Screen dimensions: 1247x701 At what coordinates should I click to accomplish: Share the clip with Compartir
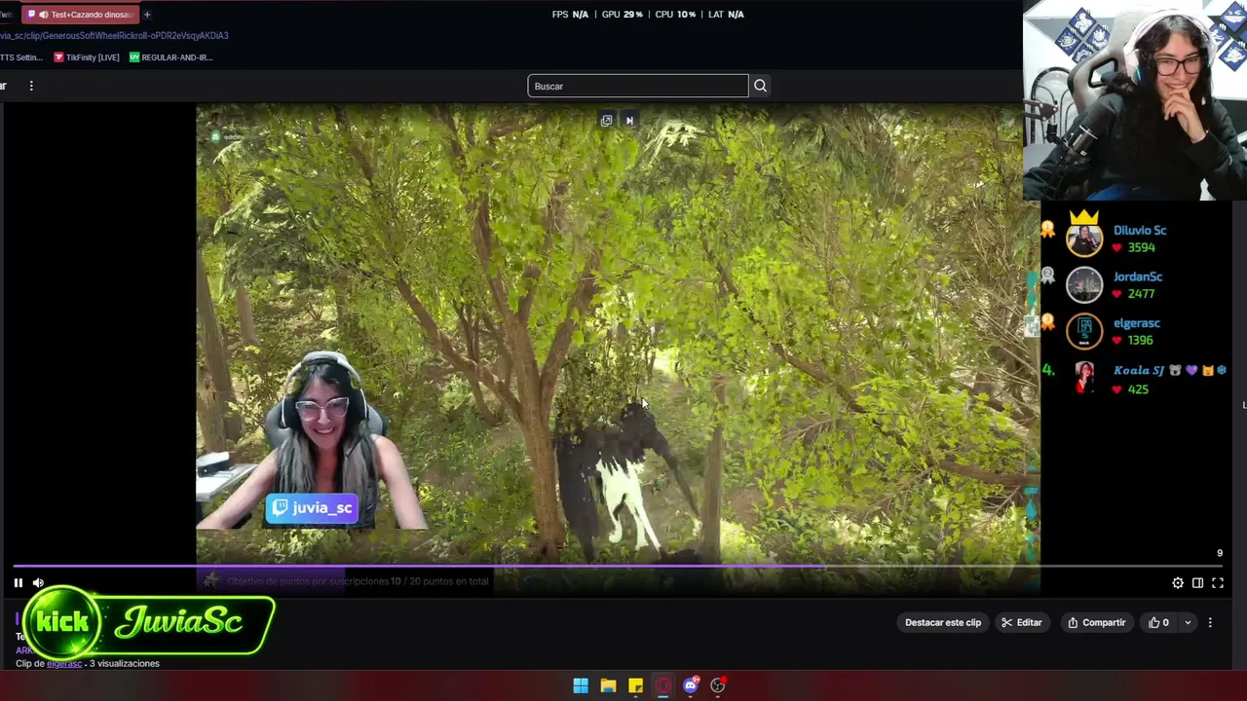click(x=1096, y=623)
